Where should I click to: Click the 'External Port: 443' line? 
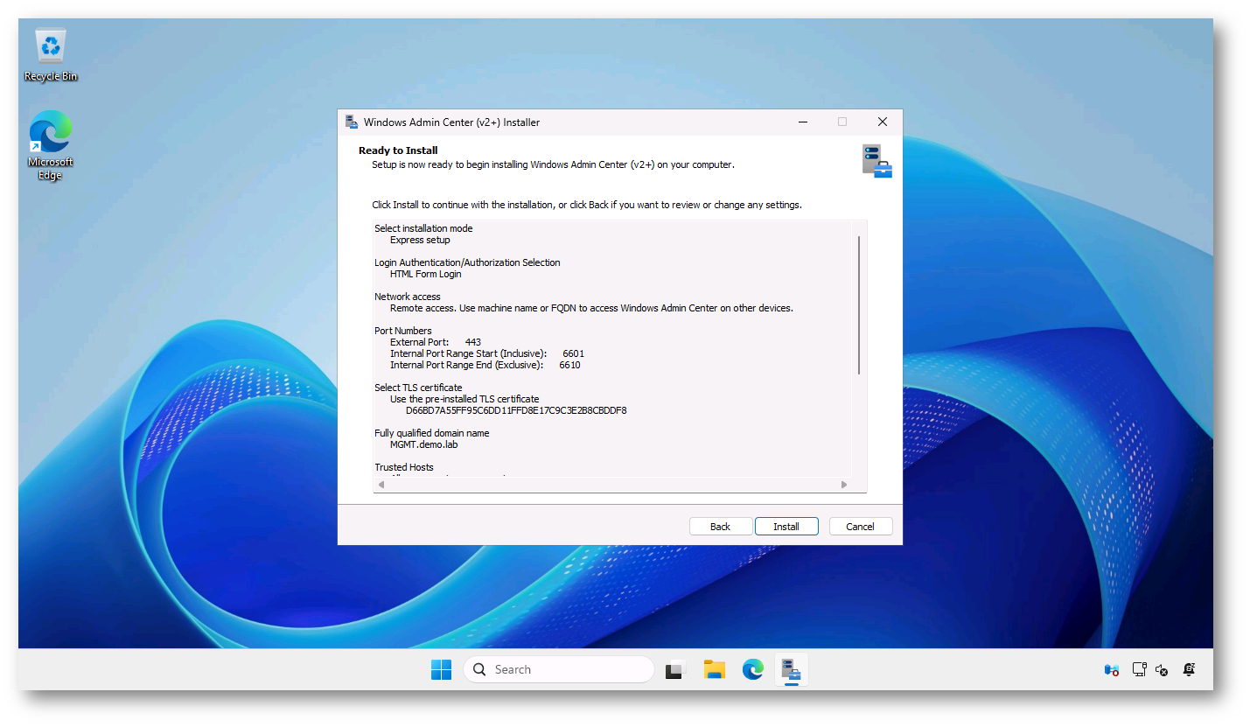tap(436, 342)
